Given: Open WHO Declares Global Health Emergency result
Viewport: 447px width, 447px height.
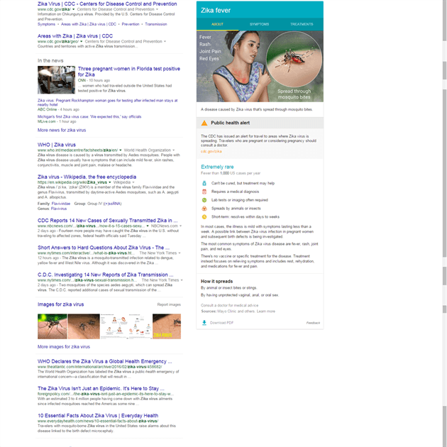Looking at the screenshot, I should pyautogui.click(x=104, y=361).
